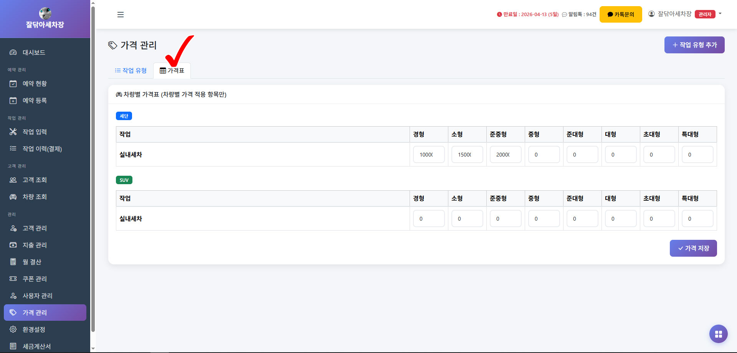The height and width of the screenshot is (353, 737).
Task: Open 예약 현황 calendar icon in sidebar
Action: [x=13, y=84]
